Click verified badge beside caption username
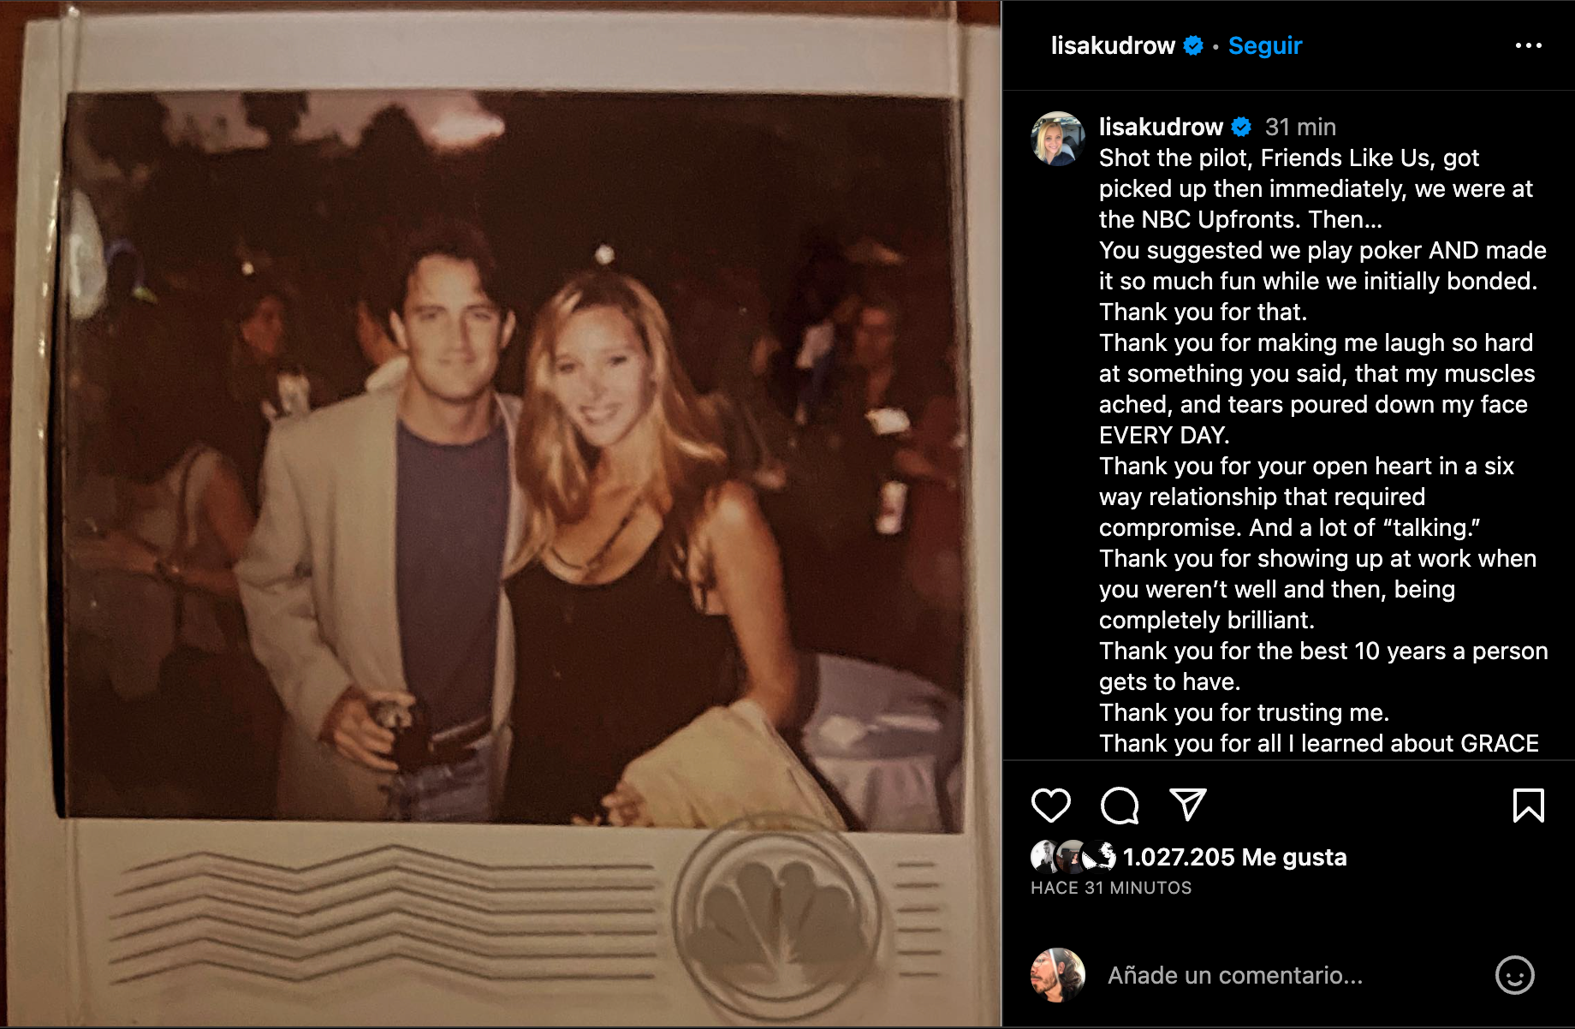The image size is (1575, 1029). click(1241, 127)
